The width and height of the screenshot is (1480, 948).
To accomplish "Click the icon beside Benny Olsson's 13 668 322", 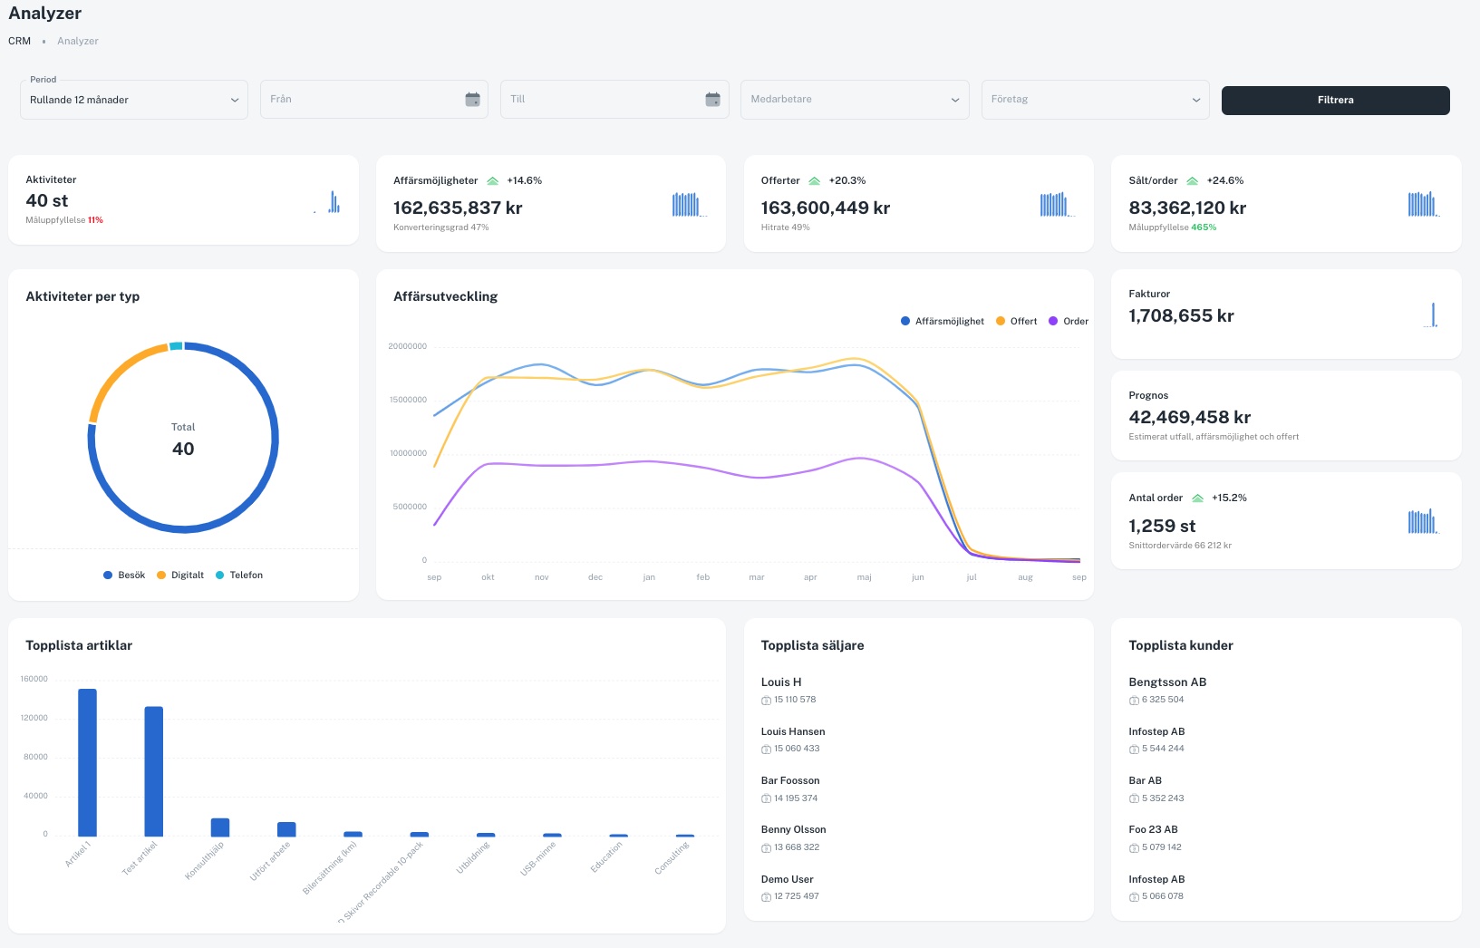I will tap(766, 848).
